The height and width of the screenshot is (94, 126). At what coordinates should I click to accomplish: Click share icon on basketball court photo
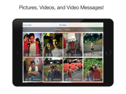click(x=70, y=79)
